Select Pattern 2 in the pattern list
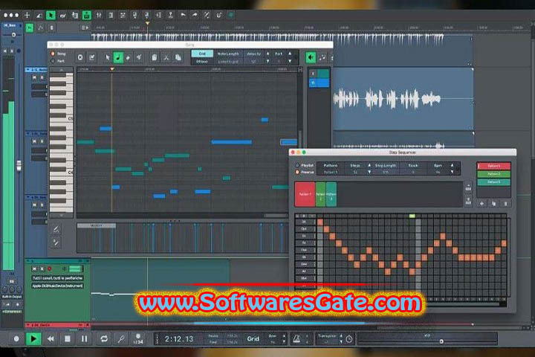 pyautogui.click(x=493, y=174)
